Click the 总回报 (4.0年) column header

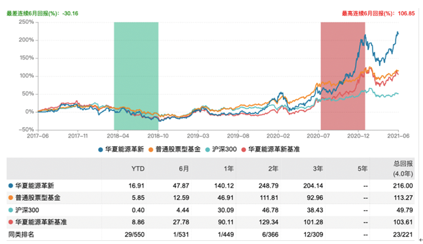coord(403,169)
